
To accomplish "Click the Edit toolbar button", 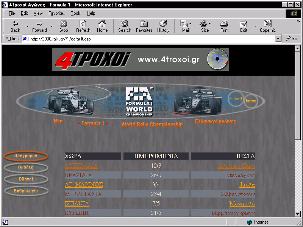I will [244, 26].
